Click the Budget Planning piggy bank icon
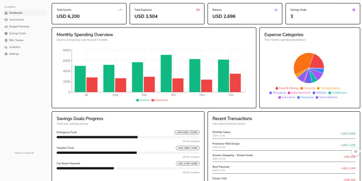 pos(6,27)
